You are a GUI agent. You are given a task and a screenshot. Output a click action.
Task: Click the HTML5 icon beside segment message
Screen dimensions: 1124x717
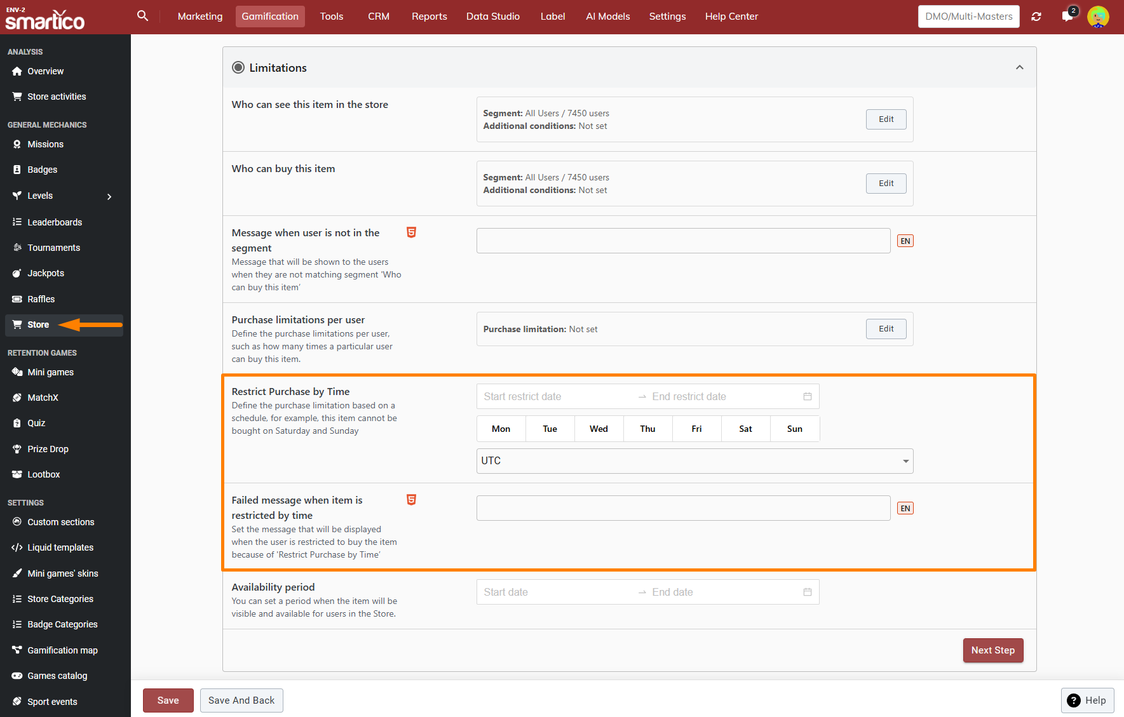[x=411, y=232]
